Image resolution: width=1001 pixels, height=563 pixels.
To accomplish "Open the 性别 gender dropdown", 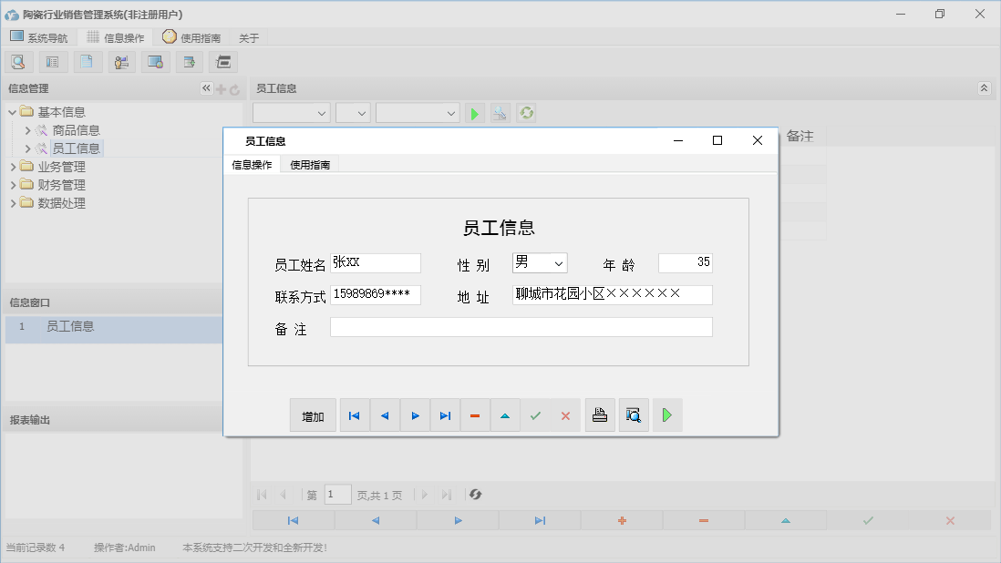I will tap(559, 261).
